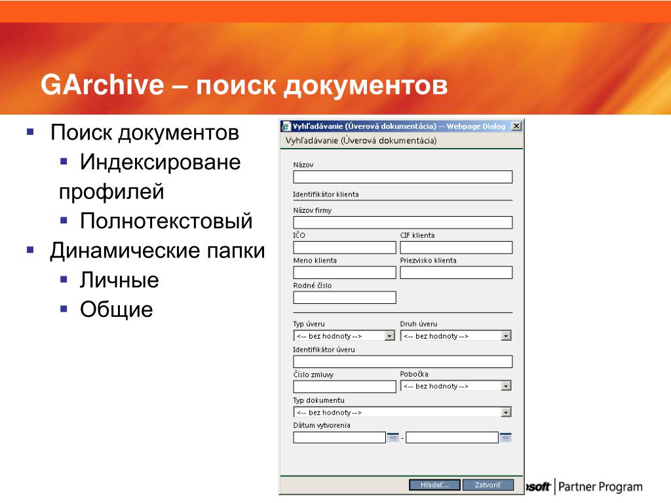Close the Vyhľadávanie webpage dialog
Viewport: 671px width, 503px height.
click(x=516, y=126)
